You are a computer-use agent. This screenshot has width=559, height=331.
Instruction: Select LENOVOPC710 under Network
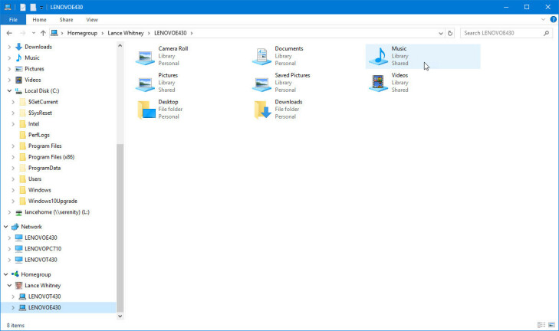43,249
